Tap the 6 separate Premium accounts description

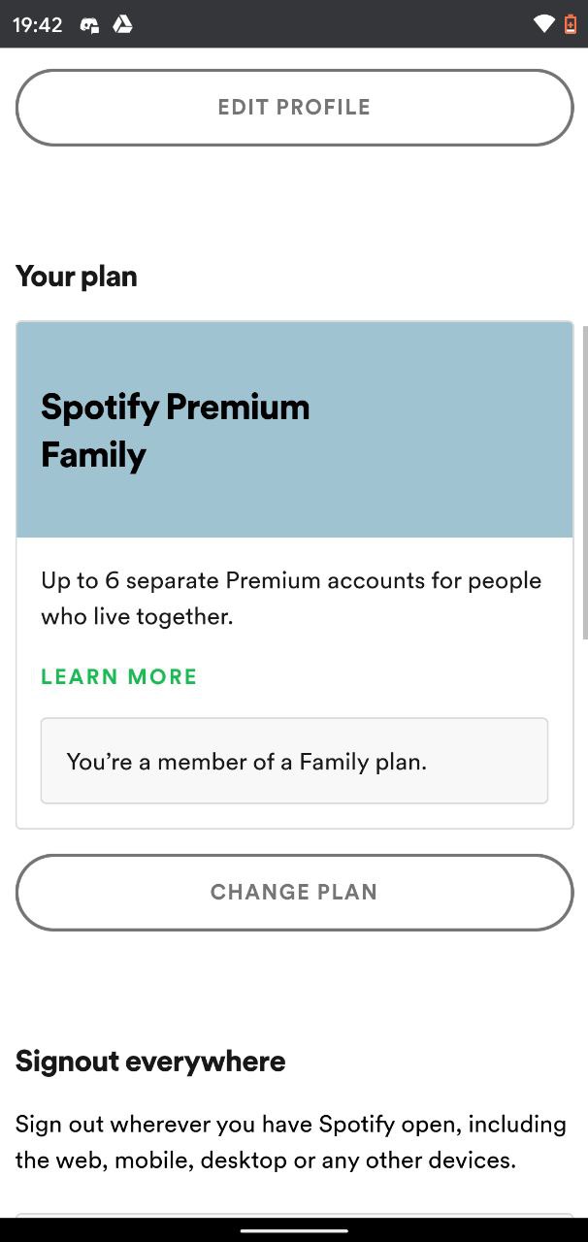click(291, 599)
